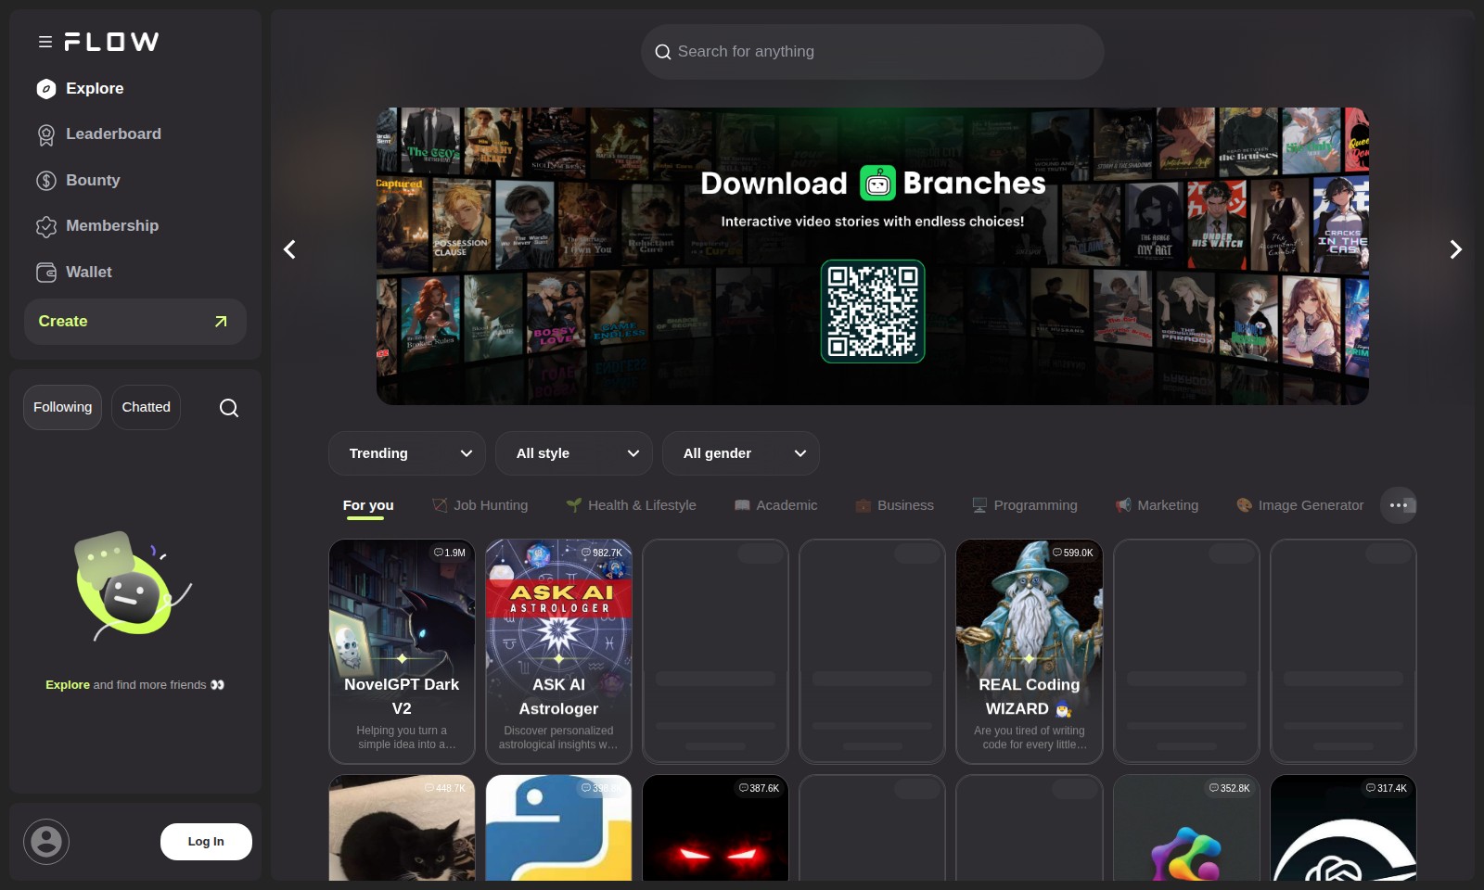1484x890 pixels.
Task: Open the Business tab
Action: [x=895, y=505]
